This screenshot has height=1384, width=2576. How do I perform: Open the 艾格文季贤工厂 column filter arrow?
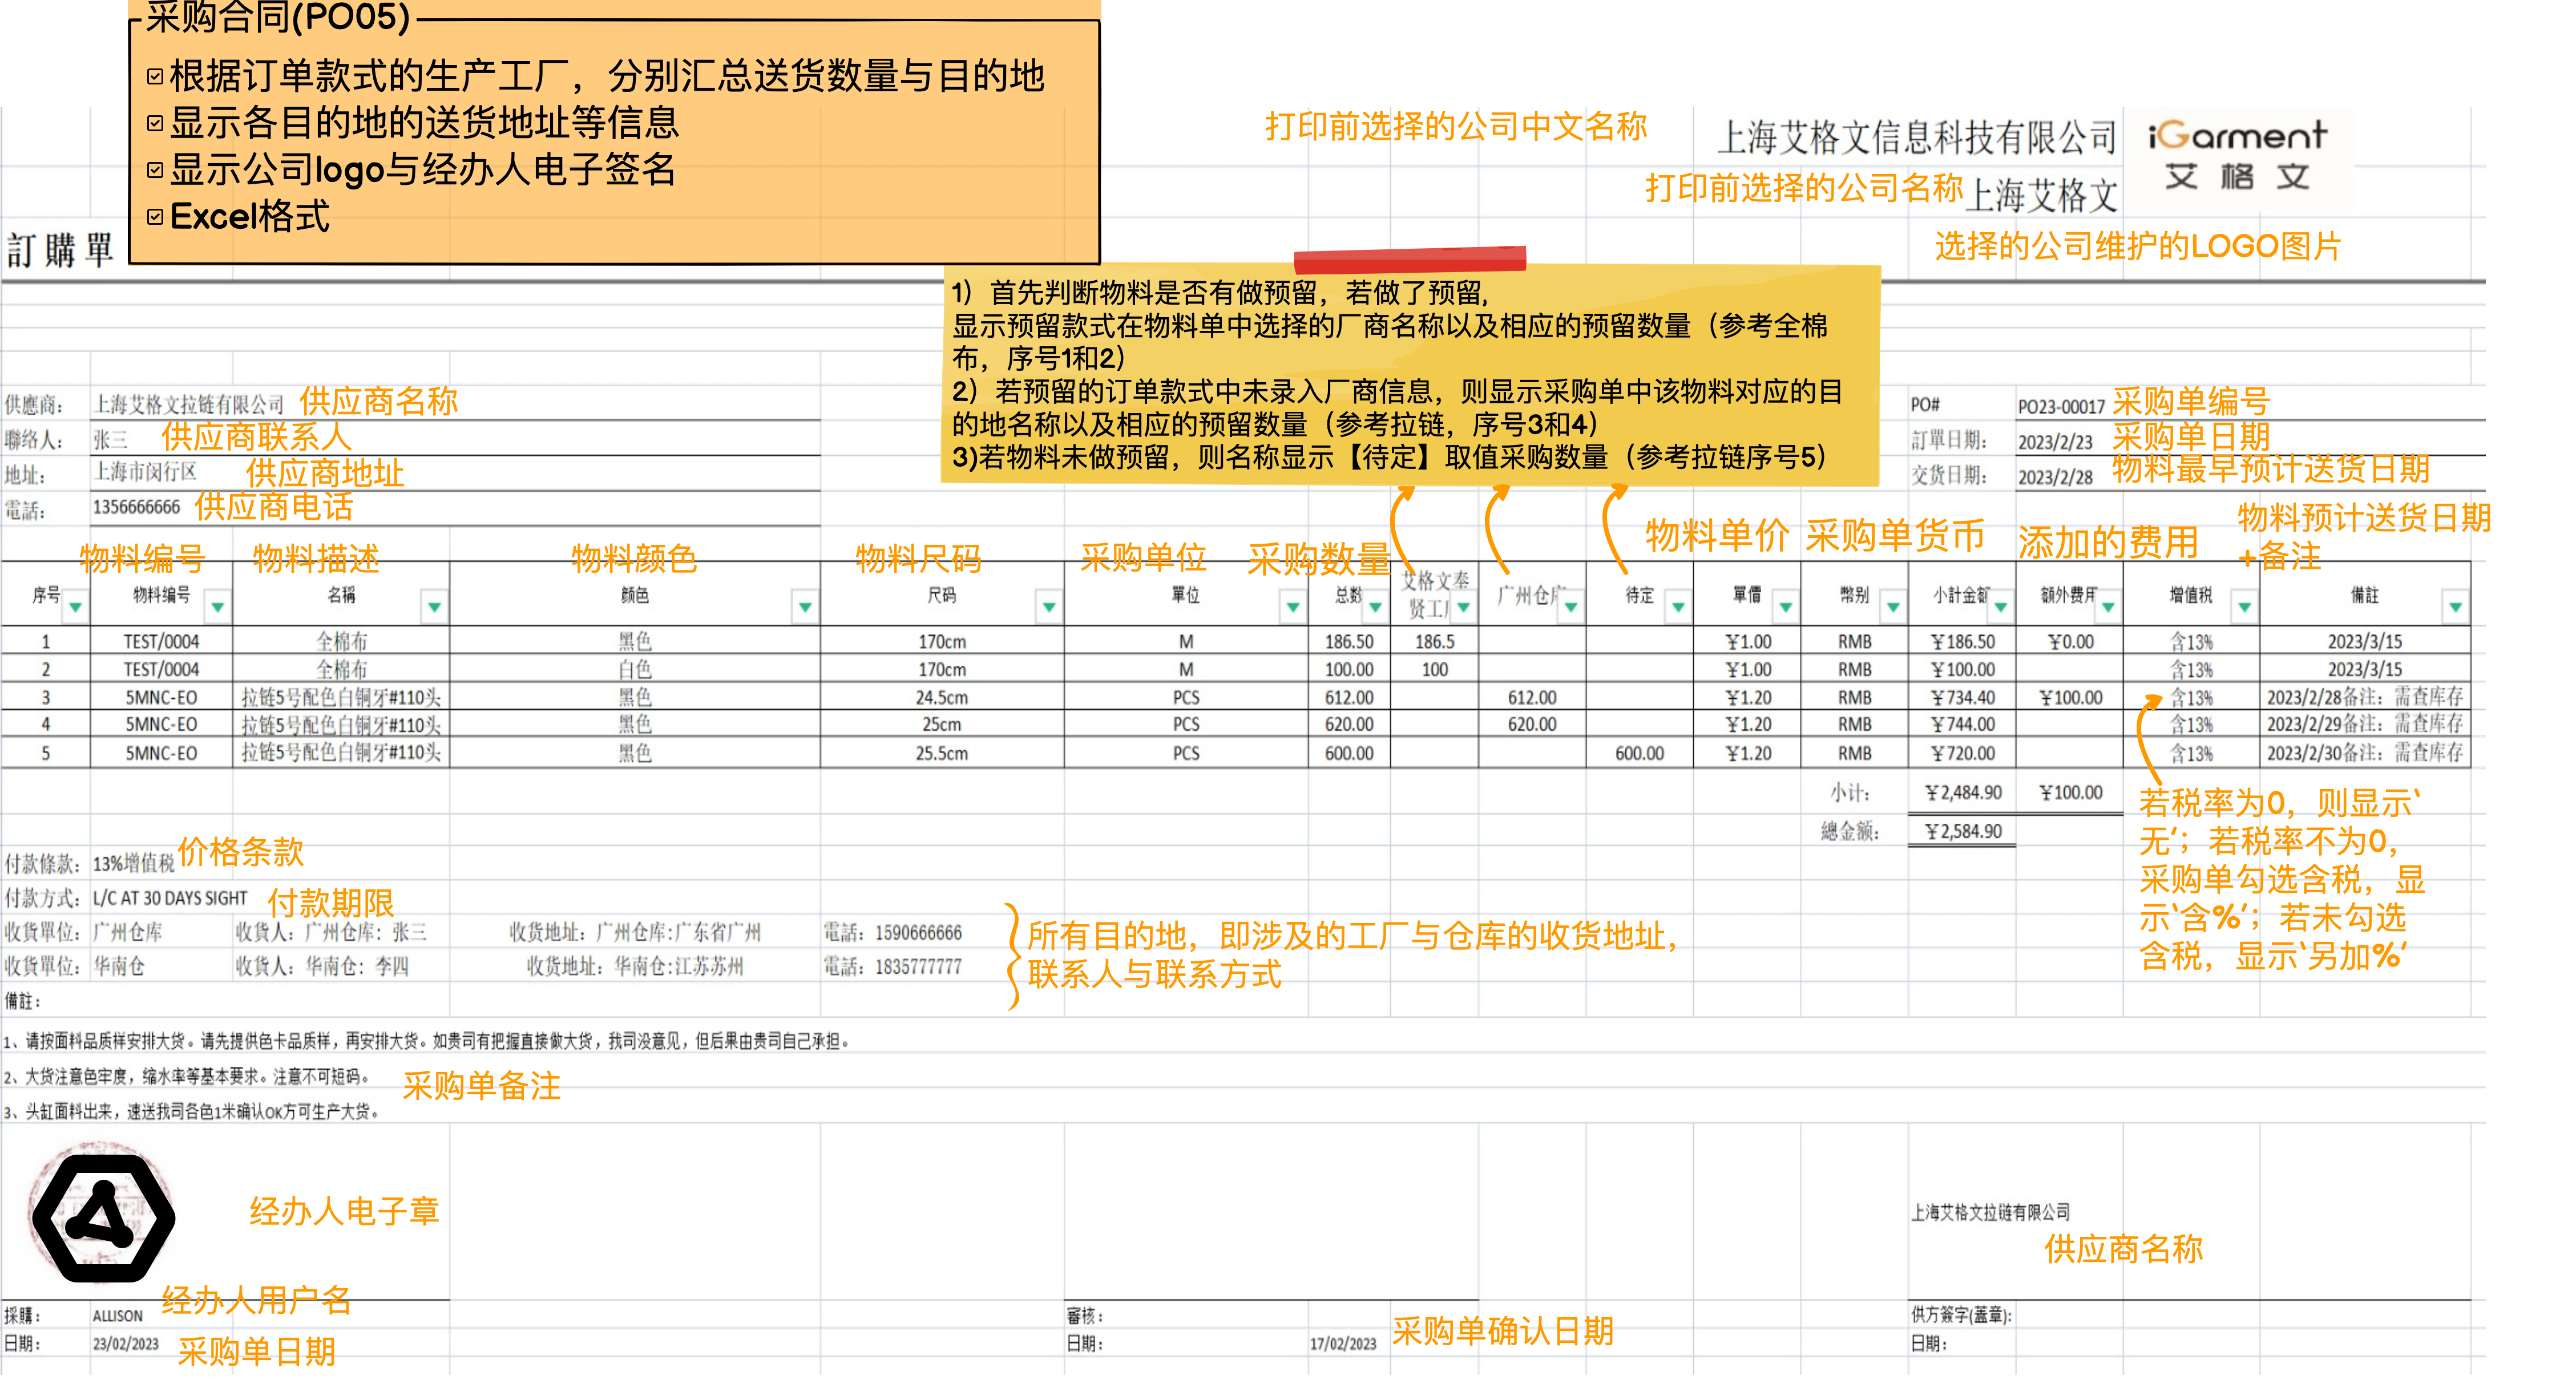click(1464, 607)
